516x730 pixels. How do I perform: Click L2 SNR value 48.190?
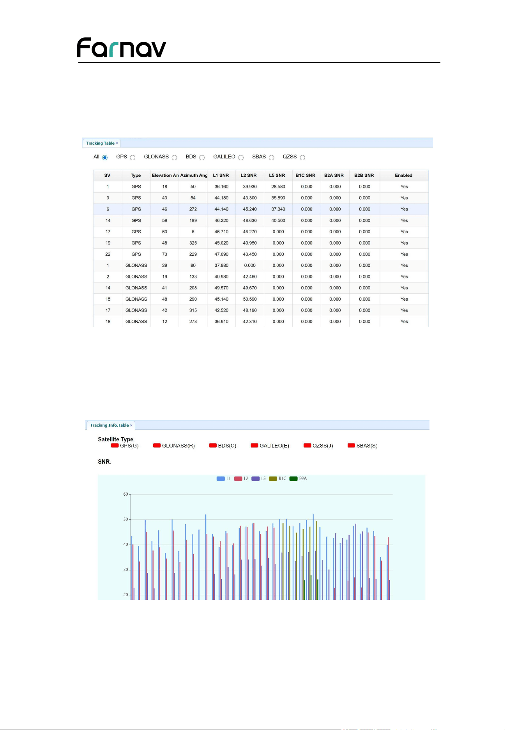250,310
